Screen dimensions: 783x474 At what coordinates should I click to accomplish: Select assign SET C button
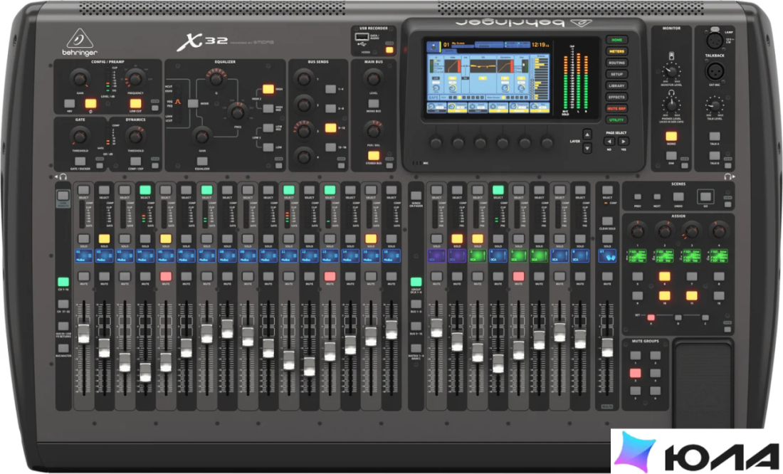click(x=705, y=317)
